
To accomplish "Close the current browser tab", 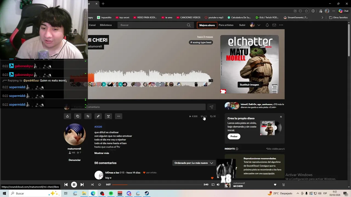I will point(97,4).
